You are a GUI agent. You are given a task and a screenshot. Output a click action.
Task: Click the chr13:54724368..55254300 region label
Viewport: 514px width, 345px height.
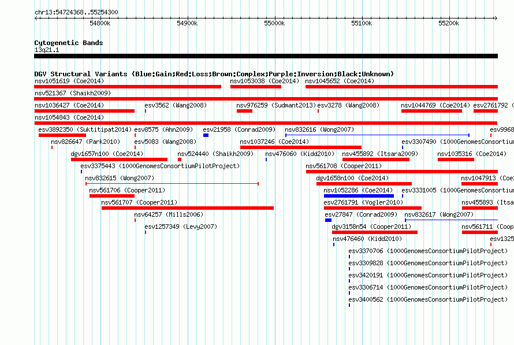point(76,12)
